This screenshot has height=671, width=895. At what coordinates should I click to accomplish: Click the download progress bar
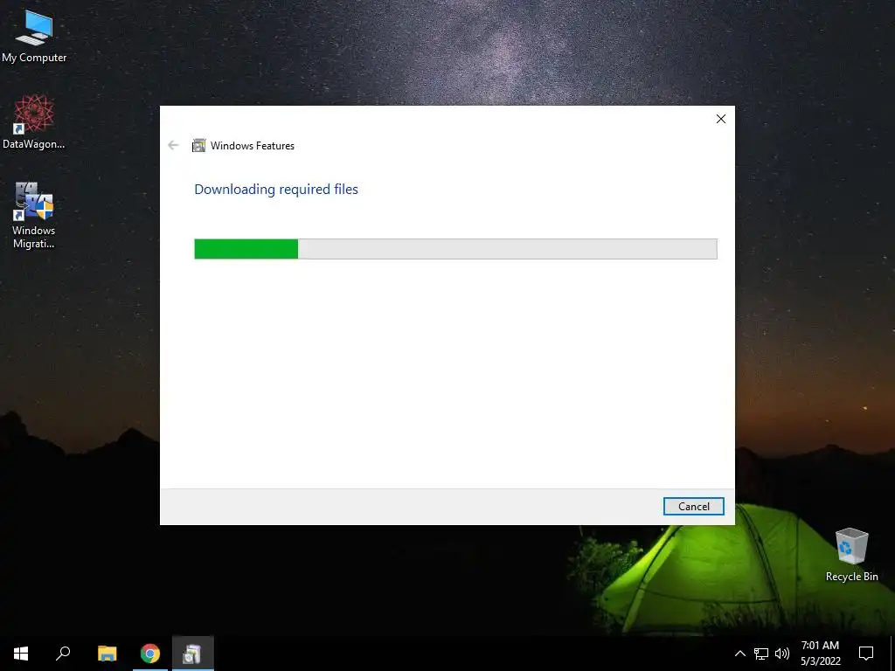click(455, 249)
